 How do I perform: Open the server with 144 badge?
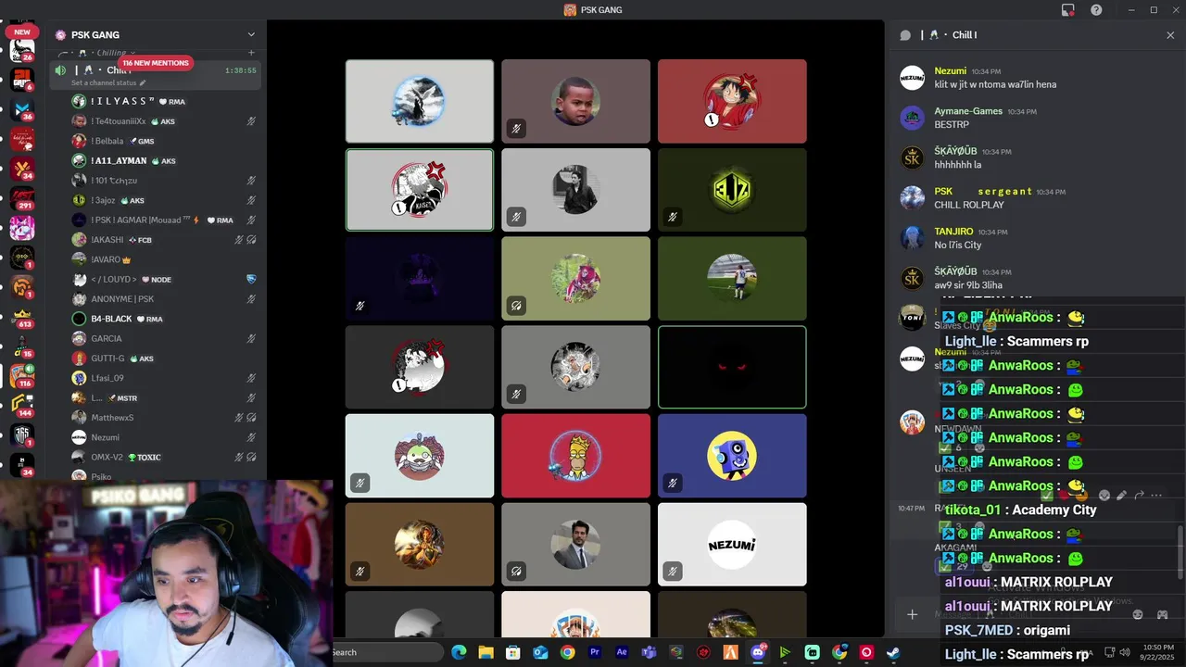22,405
